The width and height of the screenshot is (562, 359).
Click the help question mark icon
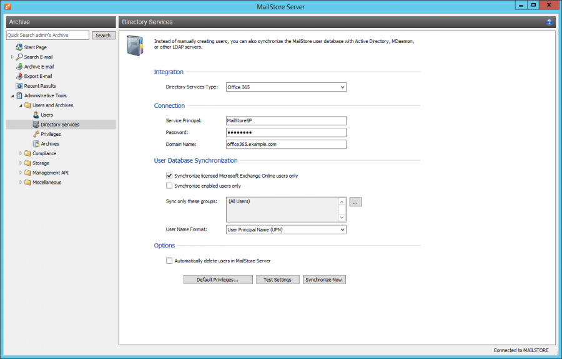tap(548, 22)
